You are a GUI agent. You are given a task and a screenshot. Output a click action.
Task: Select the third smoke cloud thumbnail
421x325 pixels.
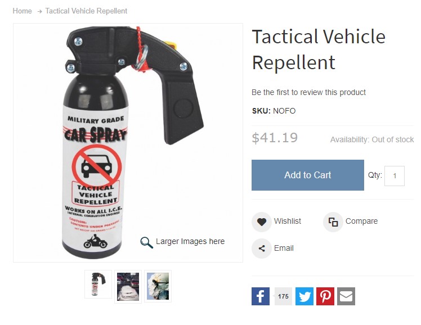(158, 286)
